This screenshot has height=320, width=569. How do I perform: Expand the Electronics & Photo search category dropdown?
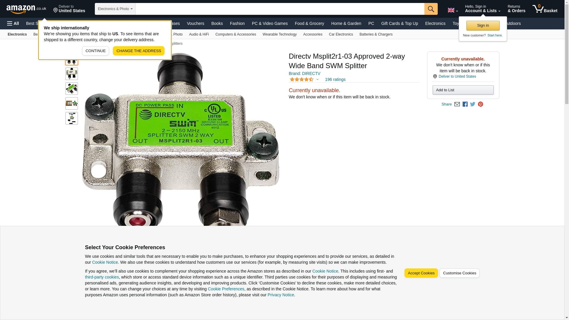click(x=115, y=9)
